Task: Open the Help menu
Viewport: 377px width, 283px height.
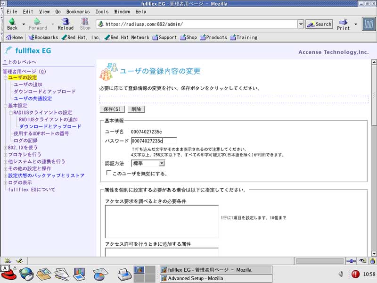Action: tap(140, 11)
